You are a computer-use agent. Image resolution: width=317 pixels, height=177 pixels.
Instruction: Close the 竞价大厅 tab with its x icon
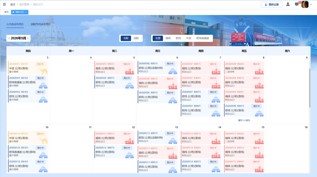point(26,12)
